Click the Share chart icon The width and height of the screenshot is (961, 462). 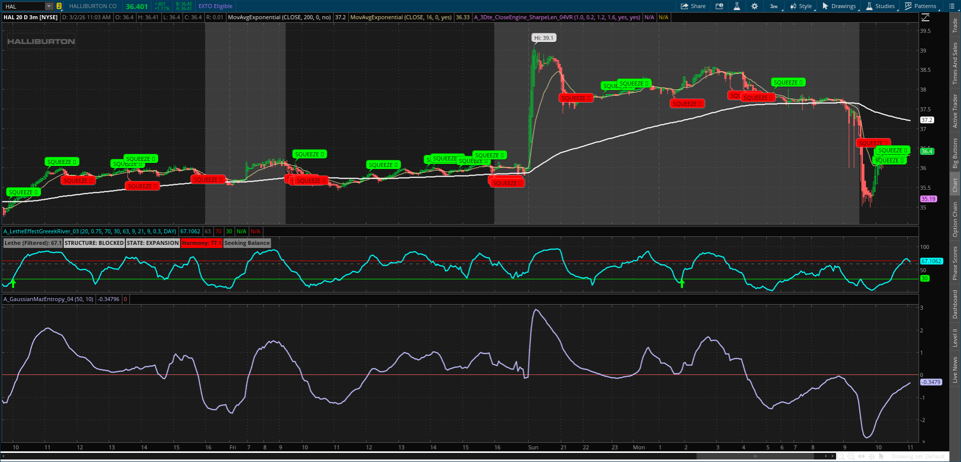[x=693, y=6]
